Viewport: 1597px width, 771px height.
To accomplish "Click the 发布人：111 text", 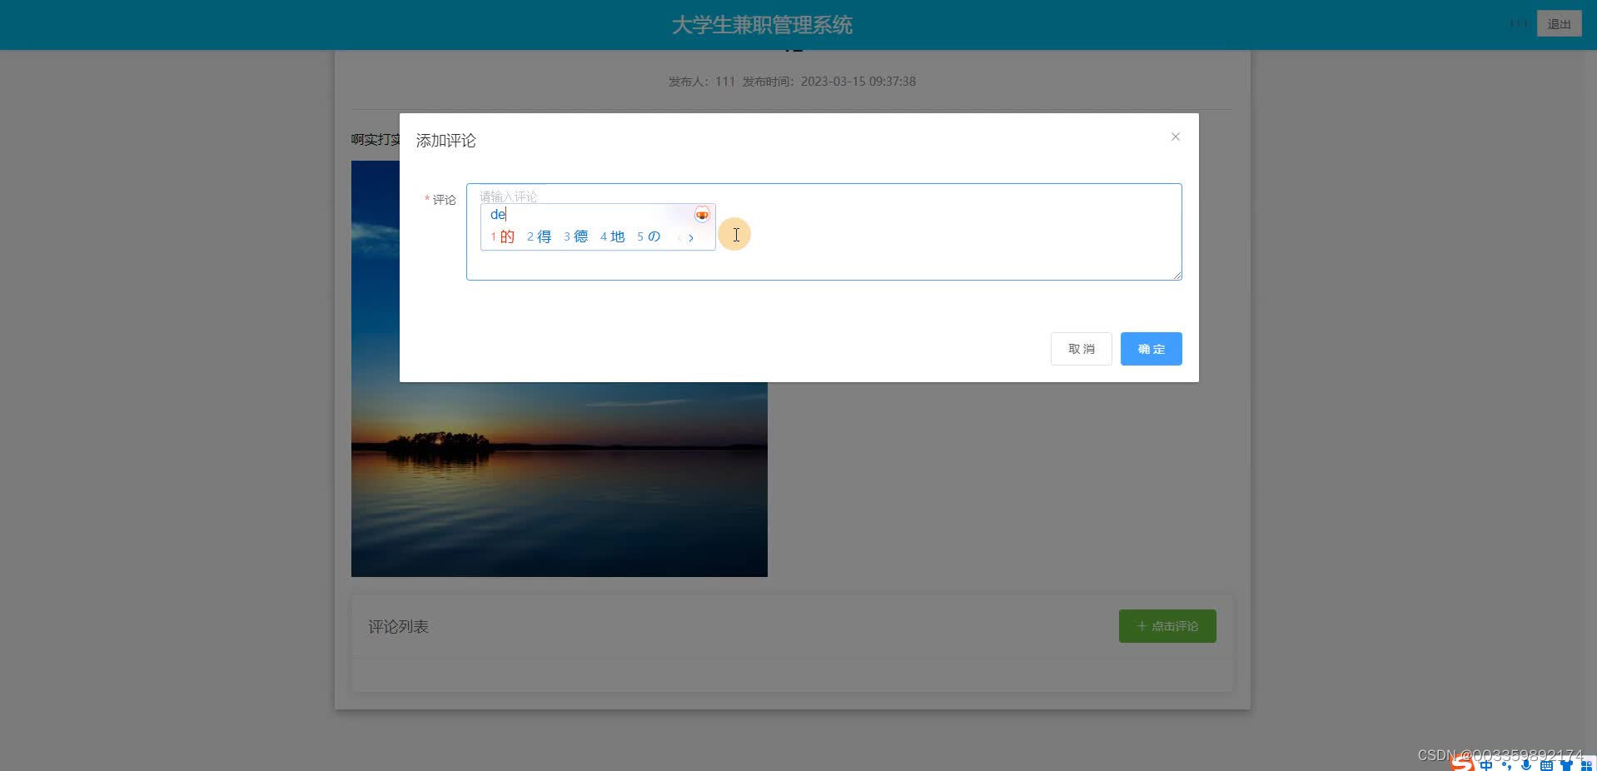I will click(x=702, y=82).
